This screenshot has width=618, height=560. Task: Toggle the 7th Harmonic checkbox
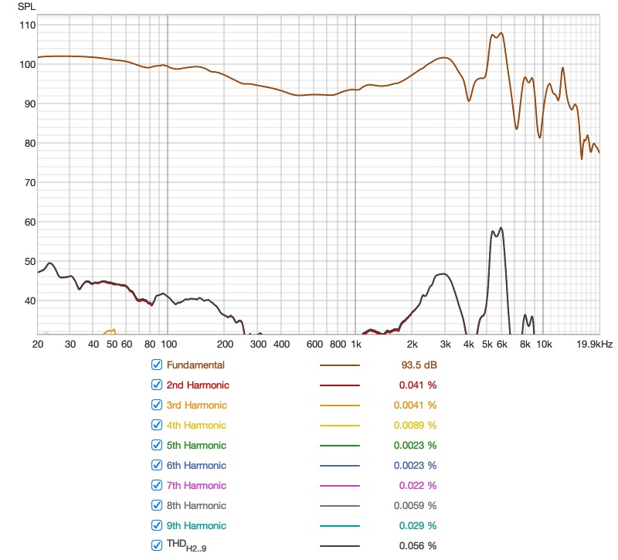pyautogui.click(x=157, y=485)
